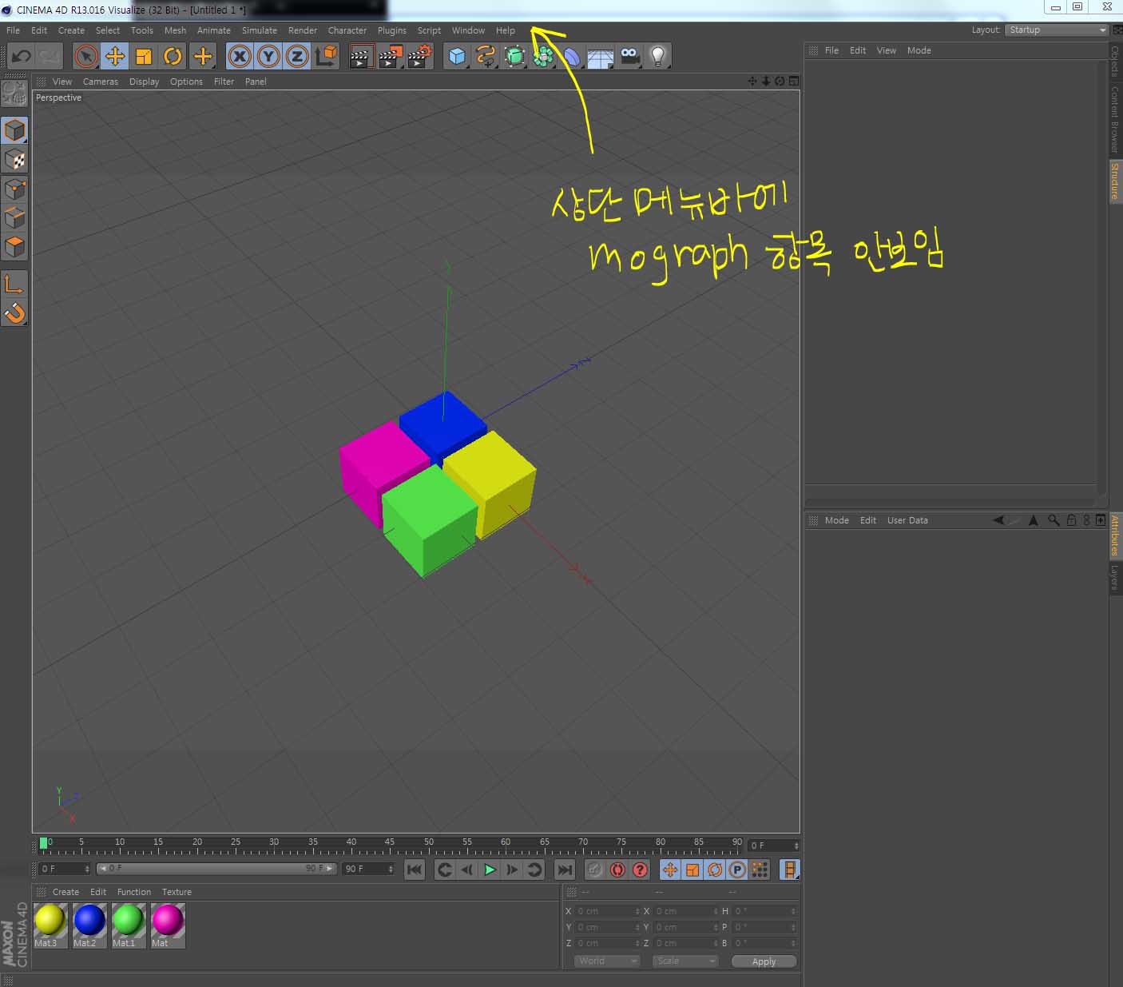Screen dimensions: 1123x987
Task: Click the end frame 90 F field
Action: point(367,869)
